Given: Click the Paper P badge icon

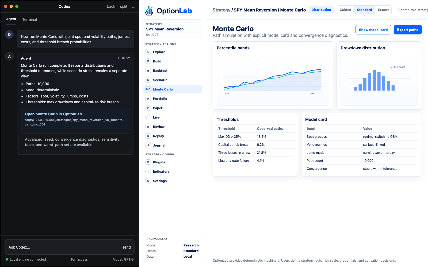Looking at the screenshot, I should click(x=148, y=108).
